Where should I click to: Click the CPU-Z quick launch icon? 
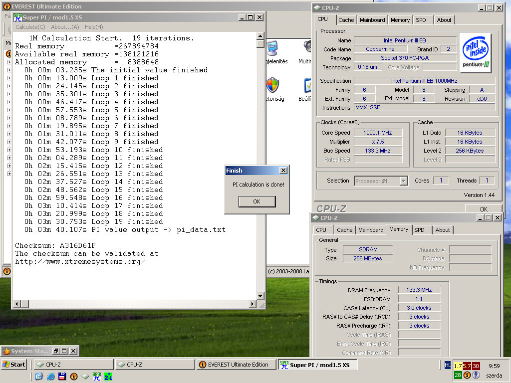pos(85,377)
